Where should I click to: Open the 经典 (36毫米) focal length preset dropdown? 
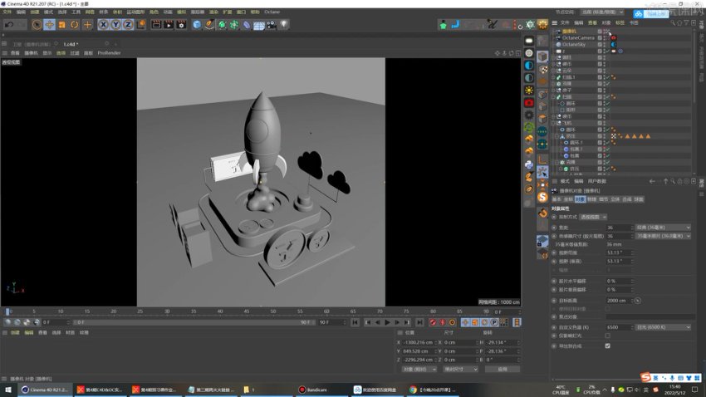[x=663, y=227]
